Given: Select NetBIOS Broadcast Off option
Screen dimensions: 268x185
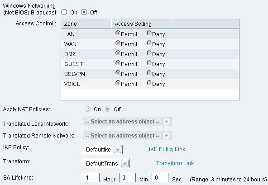Looking at the screenshot, I should coord(84,12).
